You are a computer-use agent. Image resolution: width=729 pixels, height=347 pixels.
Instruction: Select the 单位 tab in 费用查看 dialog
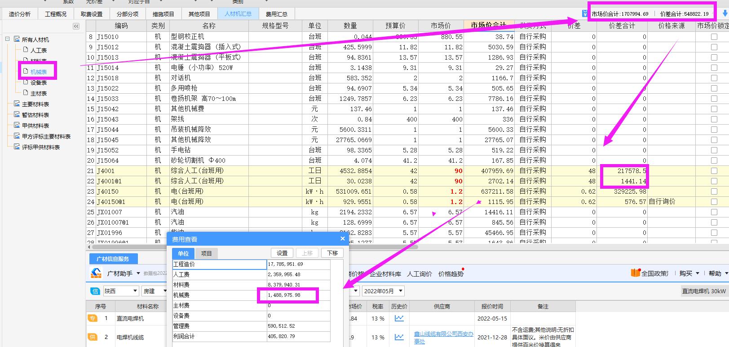point(183,253)
